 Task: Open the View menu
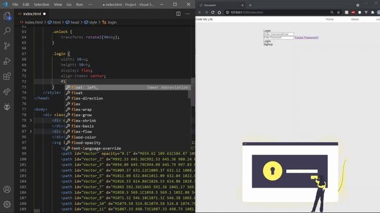[x=58, y=4]
